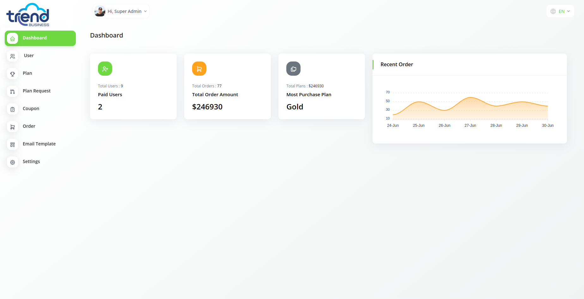Click the 27-Jun peak on order chart

click(470, 97)
